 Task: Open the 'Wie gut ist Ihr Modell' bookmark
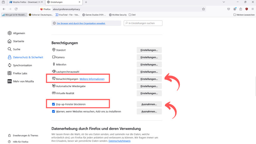click(14, 15)
